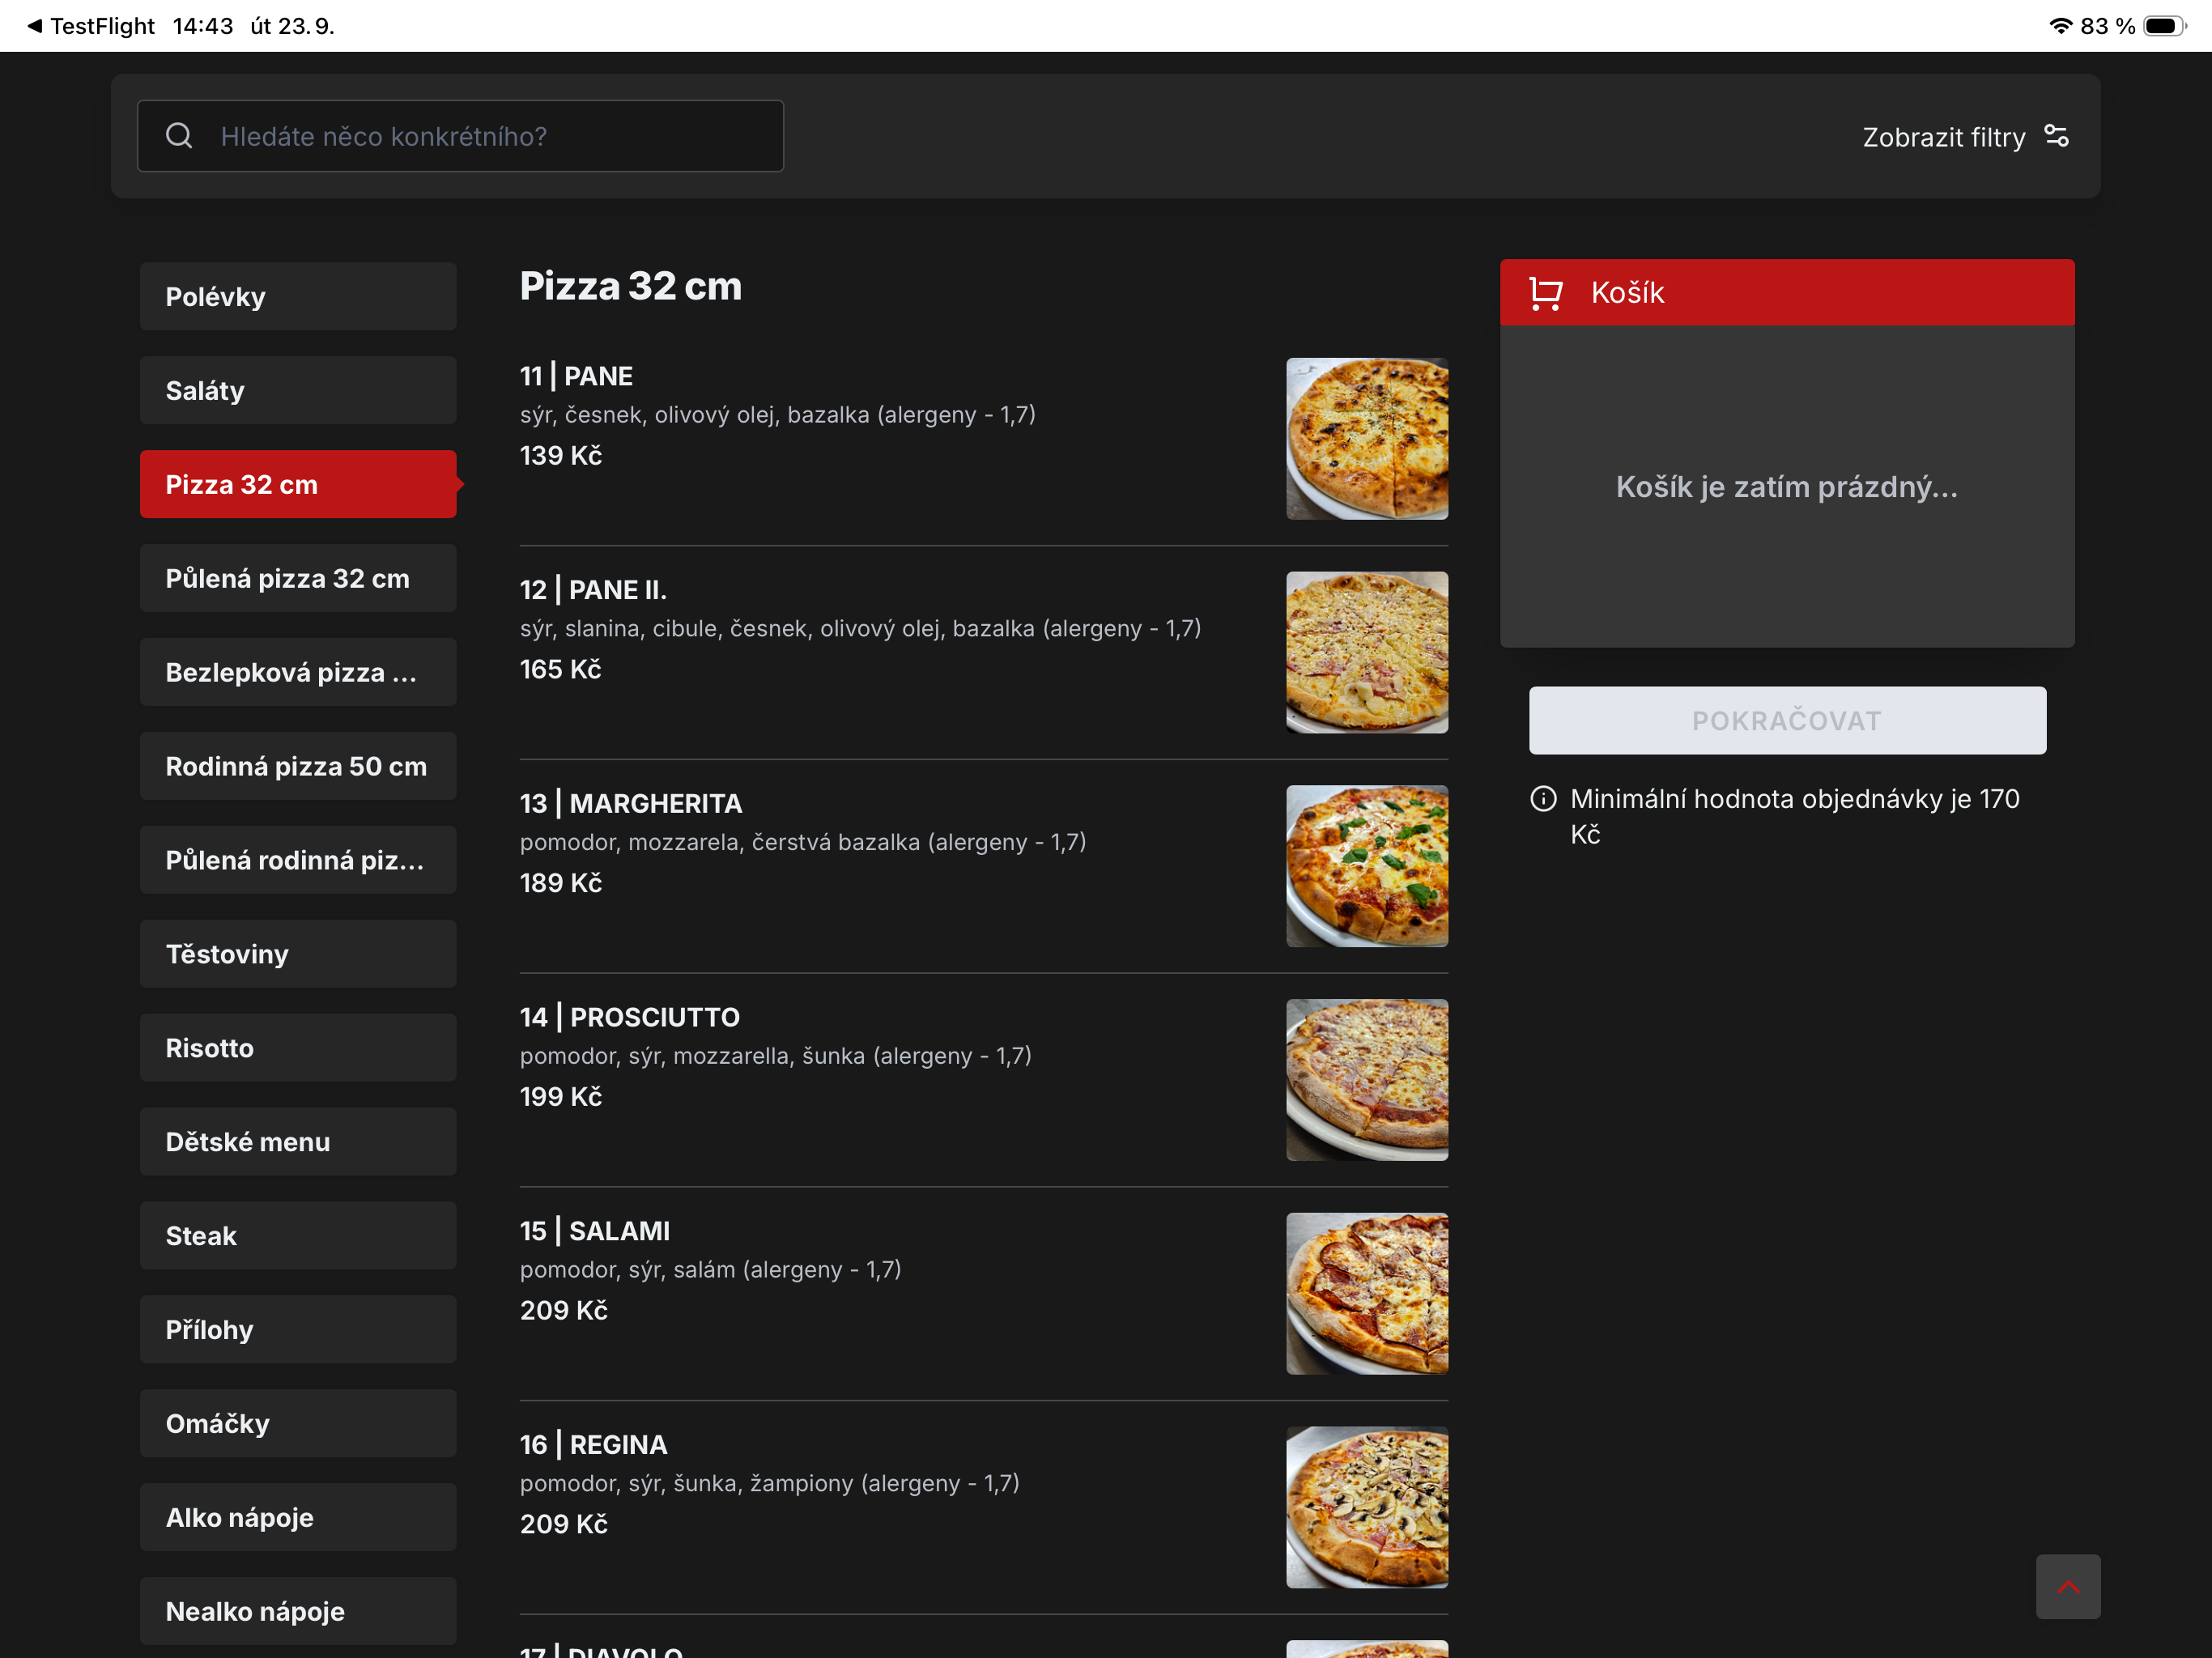Click the SALAMI ingredients 'pomodor, sýr, salám'
This screenshot has height=1658, width=2212.
click(x=710, y=1271)
